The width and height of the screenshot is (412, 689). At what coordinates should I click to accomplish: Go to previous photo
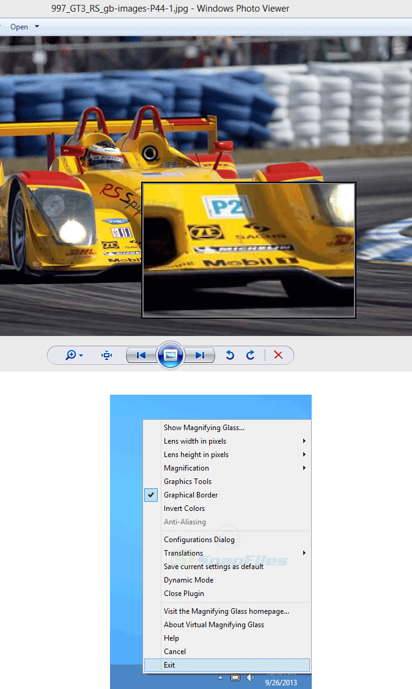click(141, 355)
